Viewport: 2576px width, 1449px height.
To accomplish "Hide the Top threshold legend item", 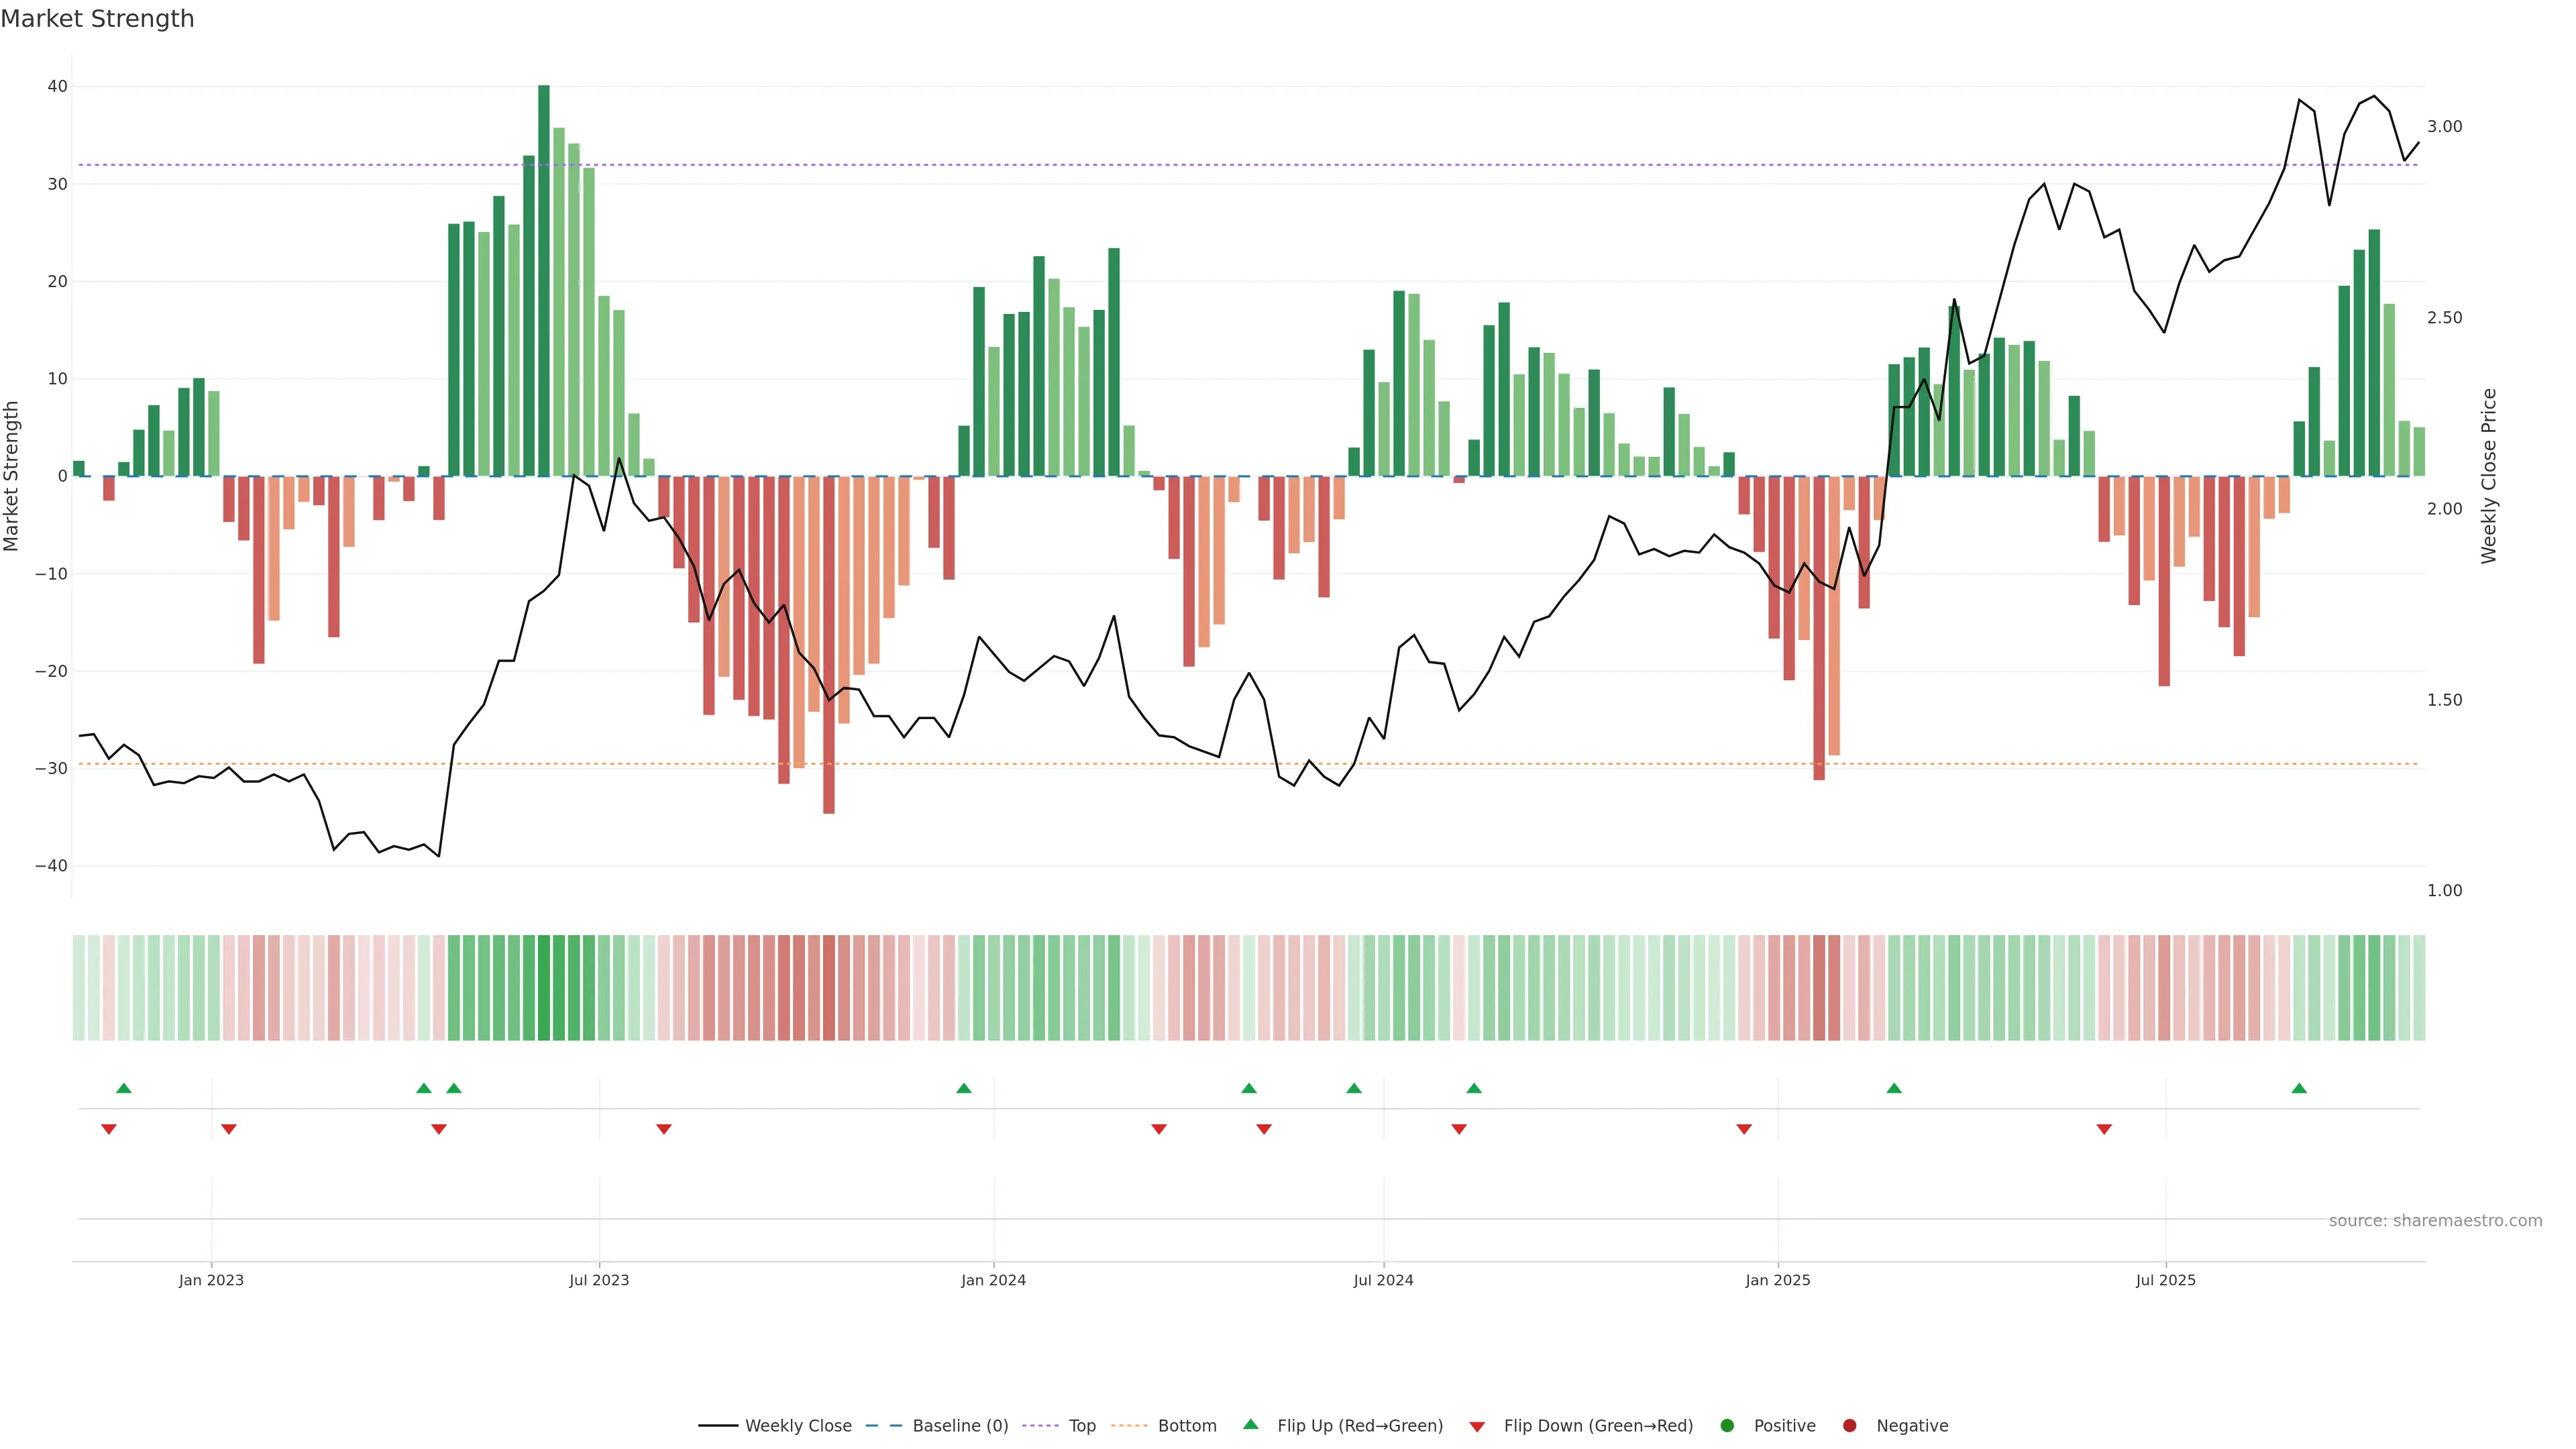I will pos(1081,1426).
